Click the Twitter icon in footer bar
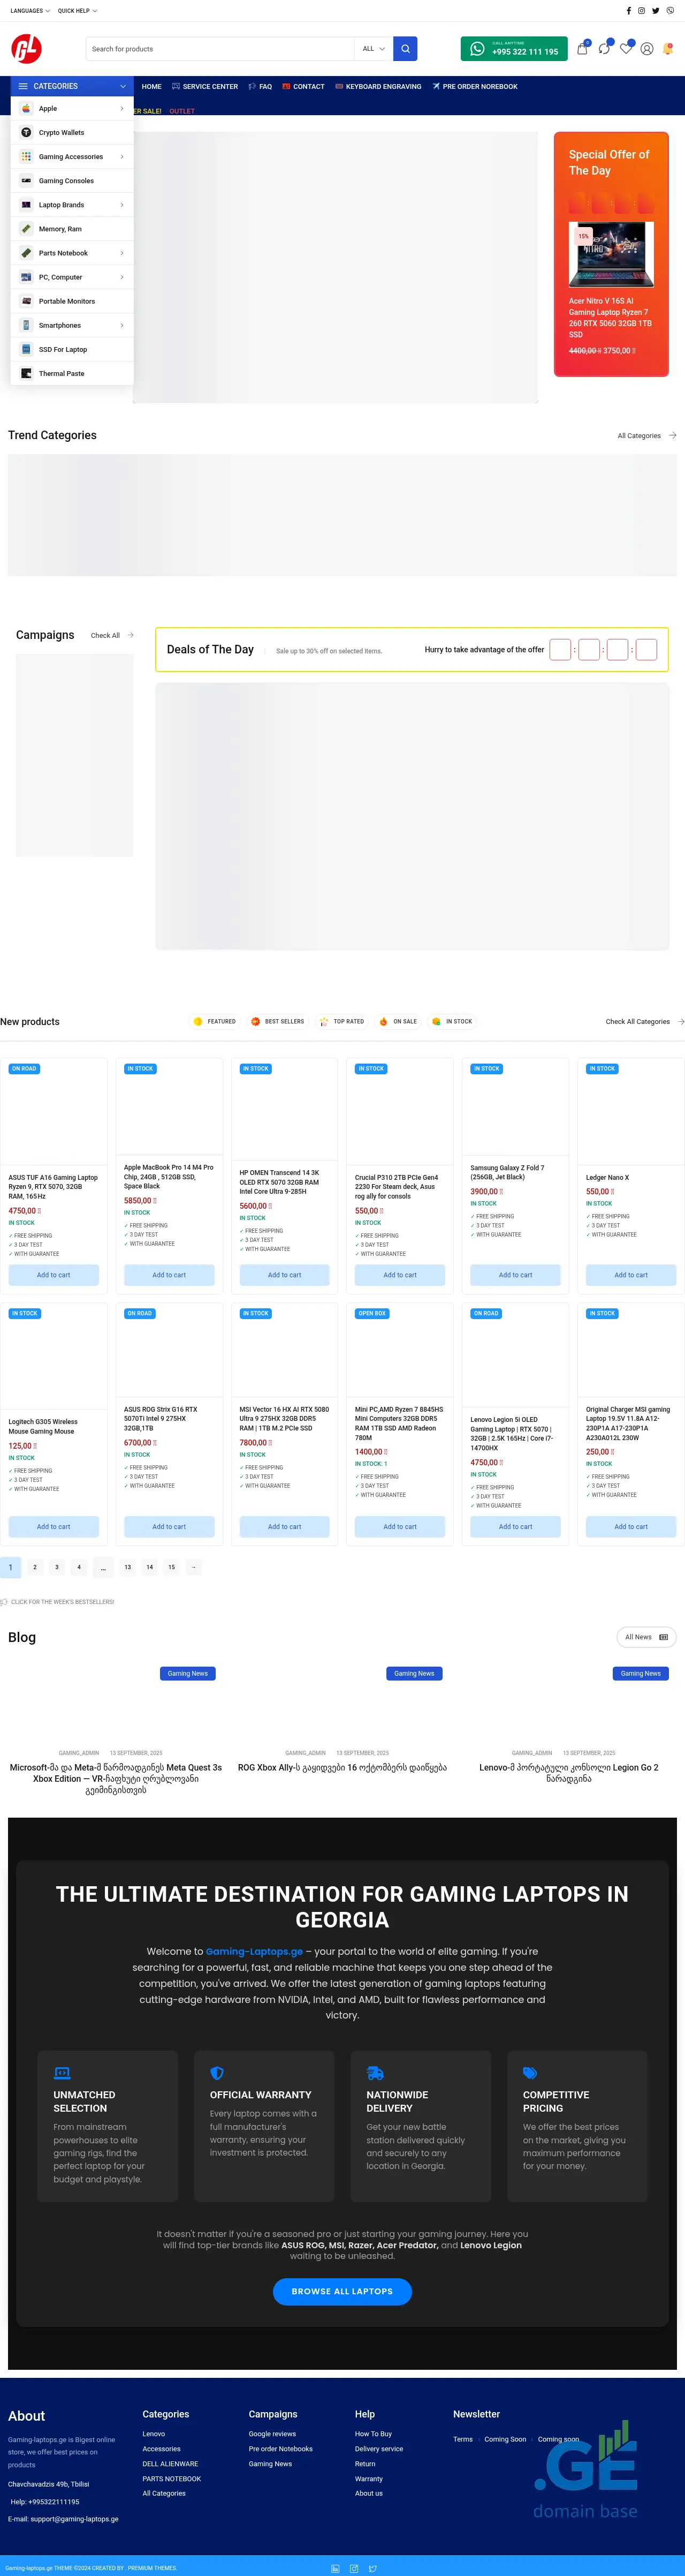Screen dimensions: 685x2576 [372, 2568]
